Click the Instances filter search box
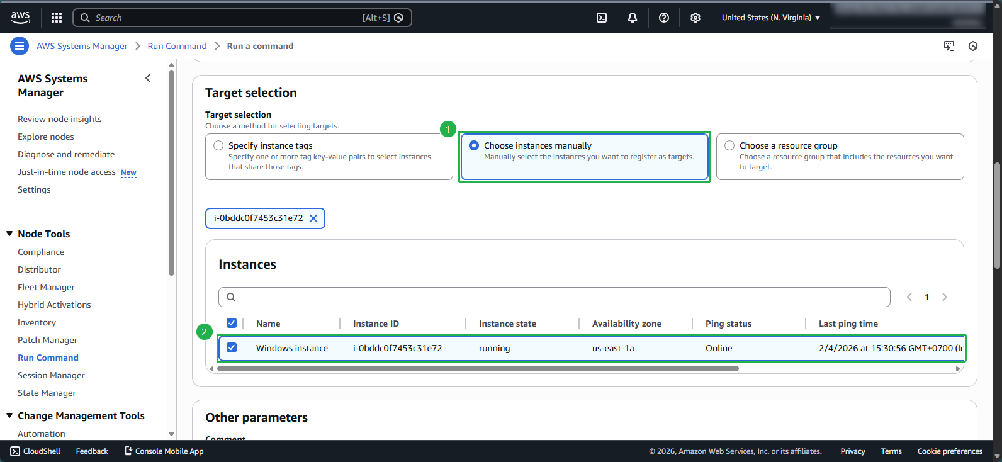The height and width of the screenshot is (462, 1002). [x=554, y=297]
